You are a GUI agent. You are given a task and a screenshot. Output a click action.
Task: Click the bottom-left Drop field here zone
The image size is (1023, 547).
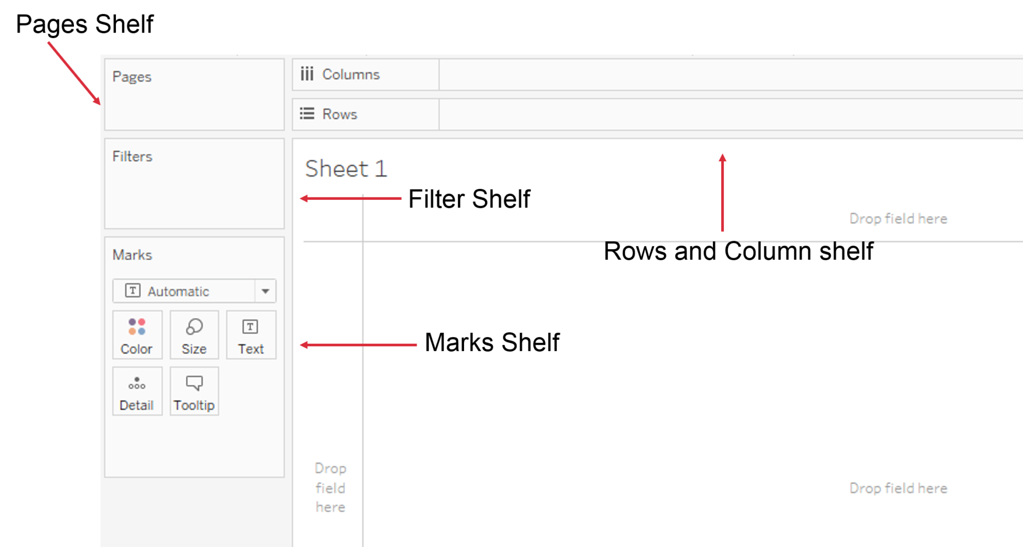click(x=329, y=488)
